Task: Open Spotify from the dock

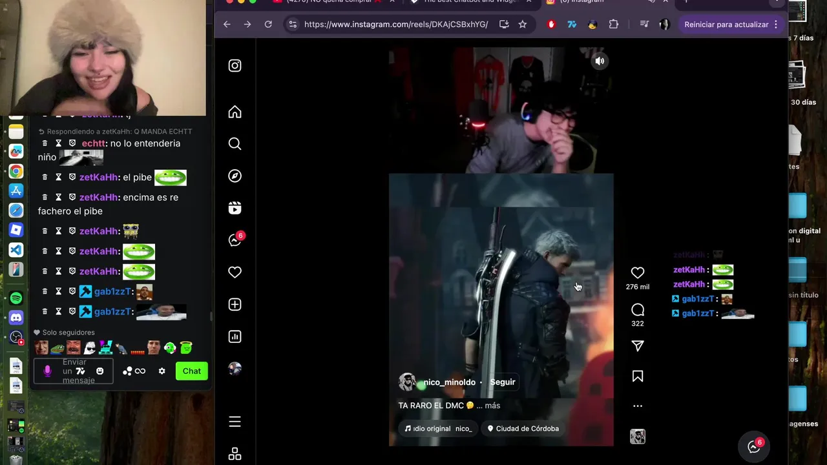Action: 16,298
